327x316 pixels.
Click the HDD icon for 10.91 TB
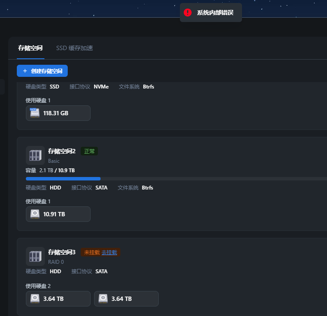pos(35,214)
